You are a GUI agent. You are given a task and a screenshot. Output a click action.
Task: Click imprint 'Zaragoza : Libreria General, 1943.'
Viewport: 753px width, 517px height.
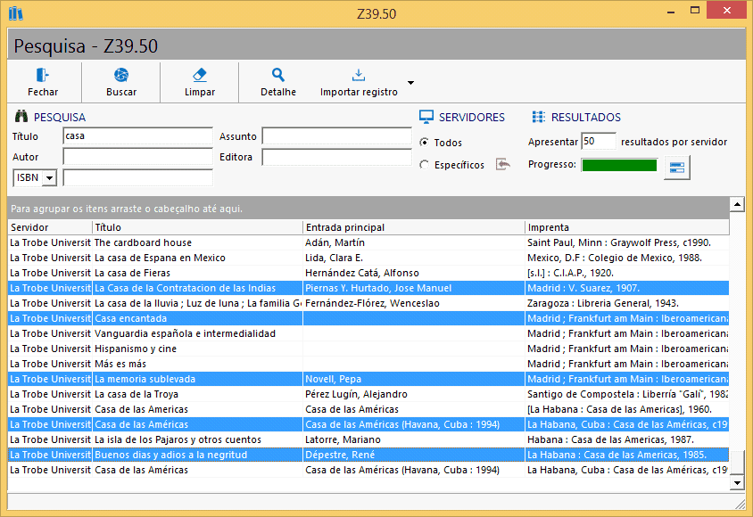tap(603, 303)
